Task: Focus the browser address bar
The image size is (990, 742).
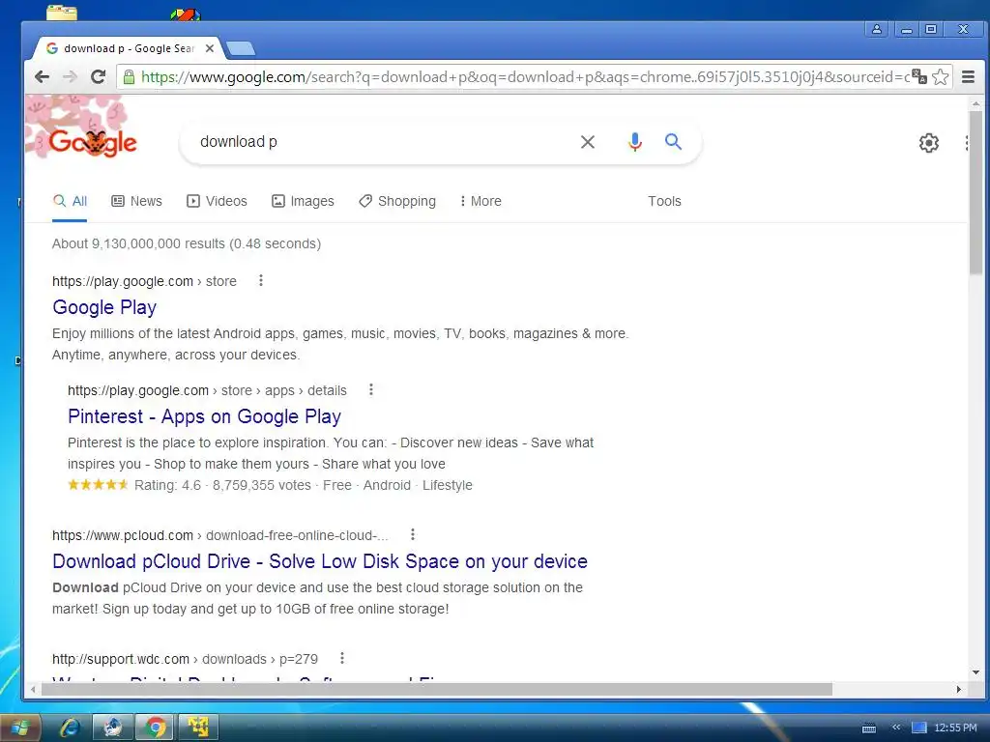Action: [524, 77]
